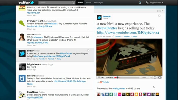The height and width of the screenshot is (100, 178).
Task: Click the briggletweets account avatar in top bar
Action: 147,3
